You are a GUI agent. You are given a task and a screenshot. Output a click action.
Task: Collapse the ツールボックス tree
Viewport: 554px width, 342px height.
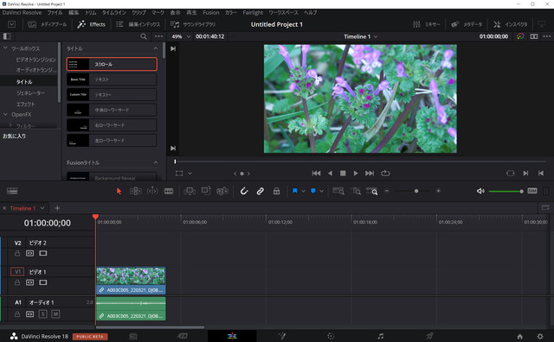[5, 48]
